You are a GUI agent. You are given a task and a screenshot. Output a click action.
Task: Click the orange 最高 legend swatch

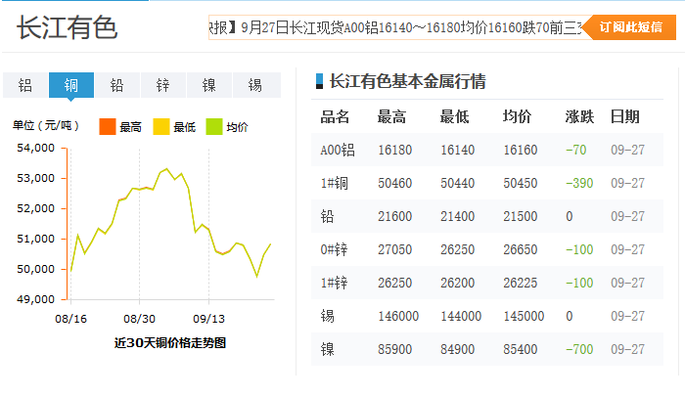(x=108, y=126)
